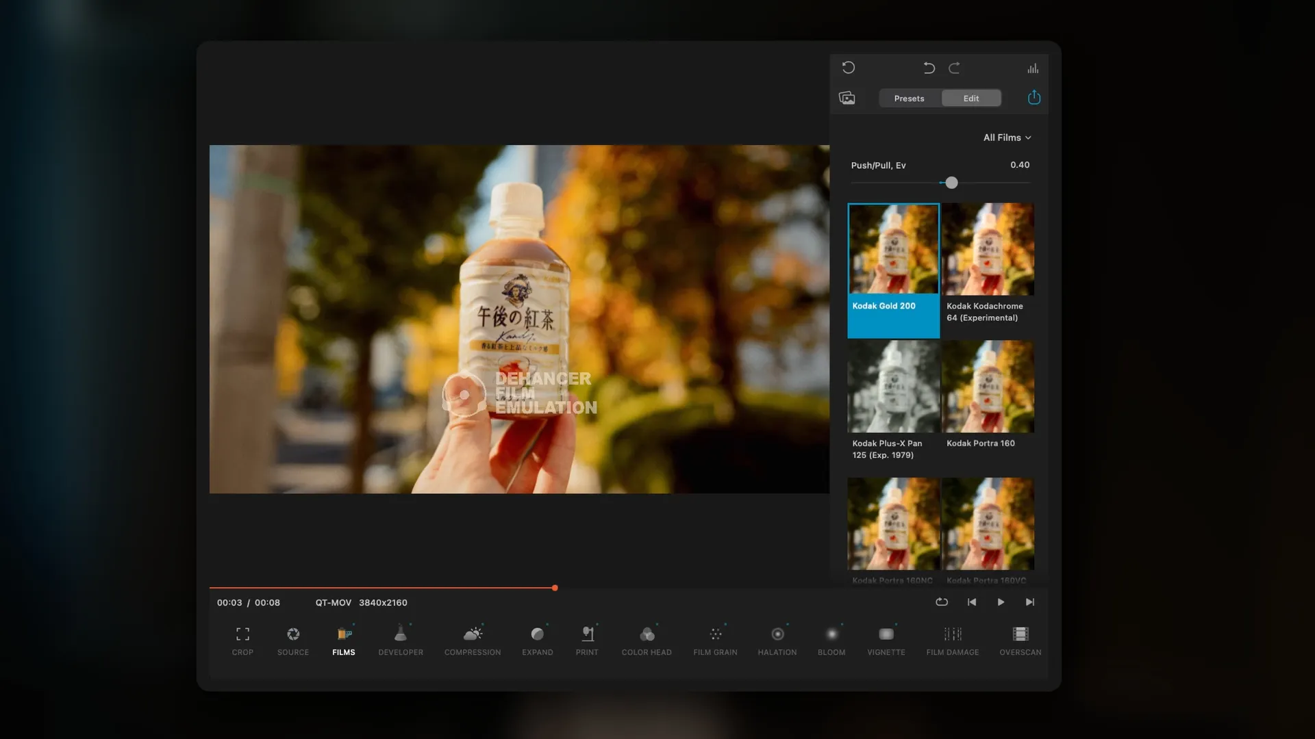Select Kodak Kodachrome 64 film thumbnail
Image resolution: width=1315 pixels, height=739 pixels.
coord(988,249)
